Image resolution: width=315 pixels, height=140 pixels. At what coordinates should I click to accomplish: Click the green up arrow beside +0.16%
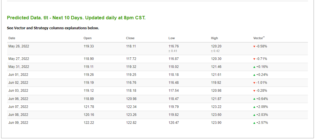254,67
